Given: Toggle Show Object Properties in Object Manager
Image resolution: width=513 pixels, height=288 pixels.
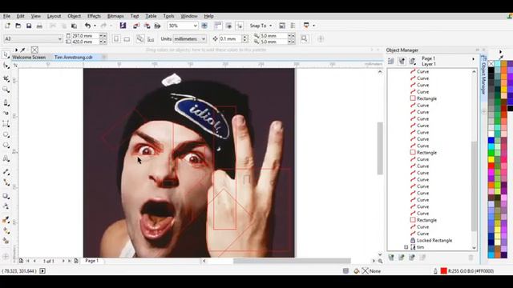Looking at the screenshot, I should [391, 61].
